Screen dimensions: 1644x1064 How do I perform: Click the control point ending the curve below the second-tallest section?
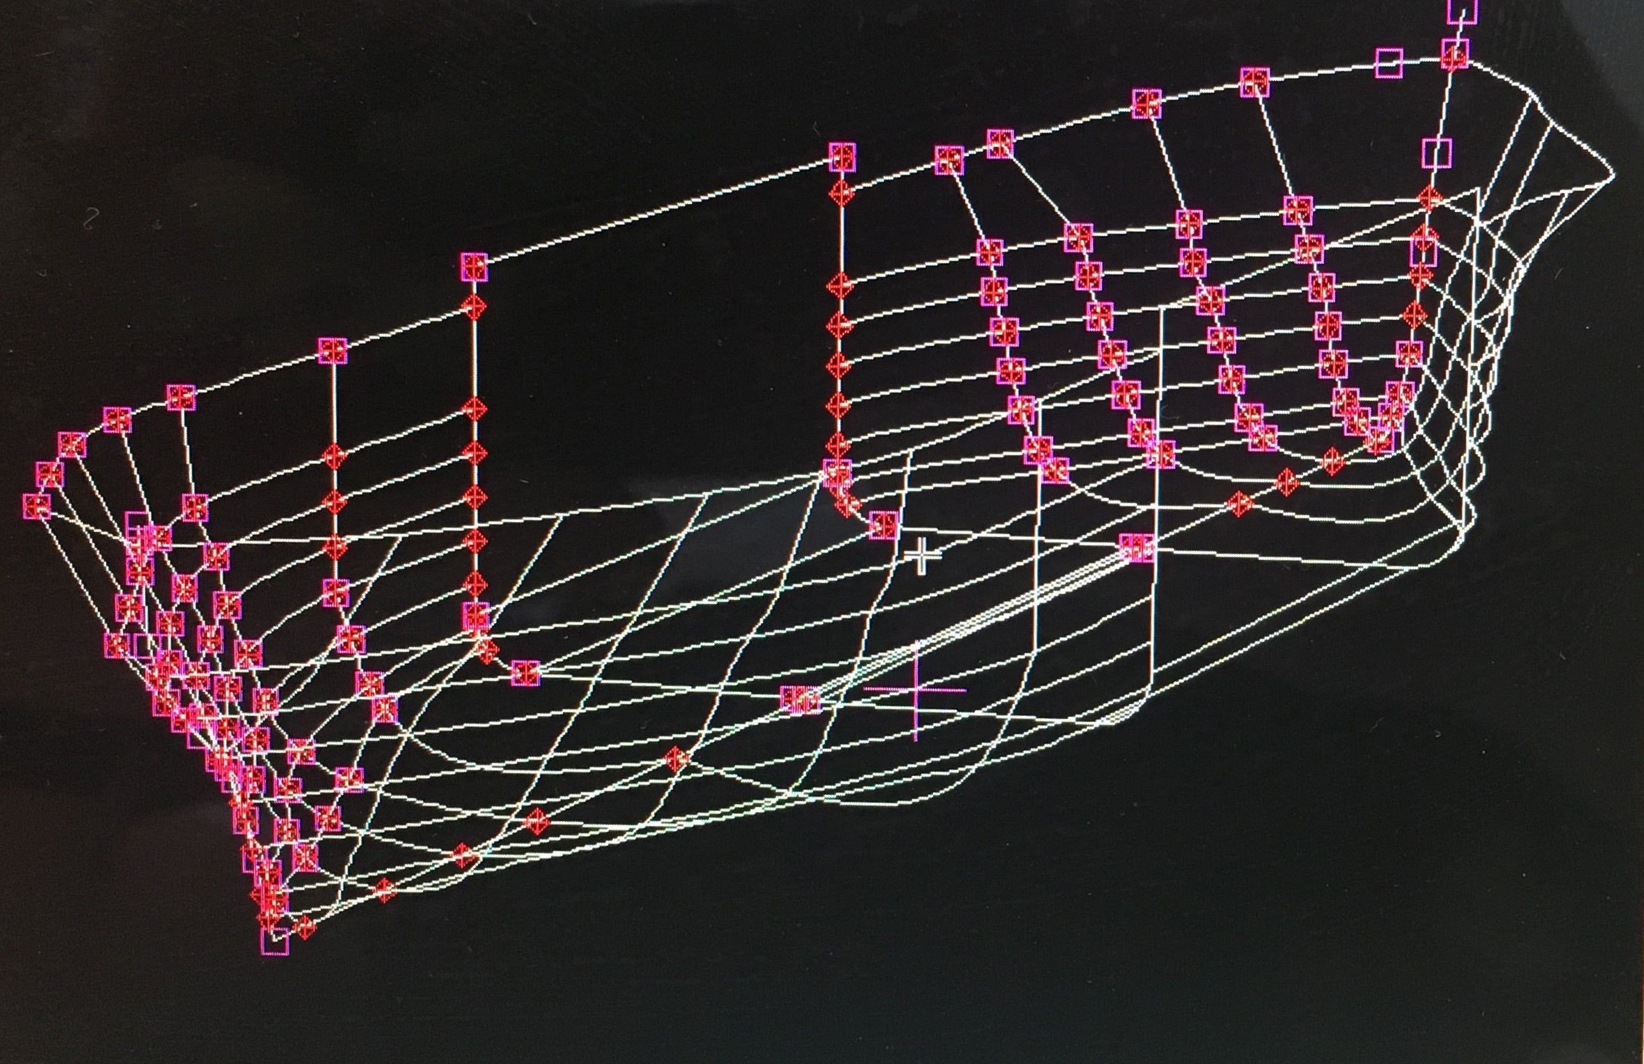coord(527,673)
